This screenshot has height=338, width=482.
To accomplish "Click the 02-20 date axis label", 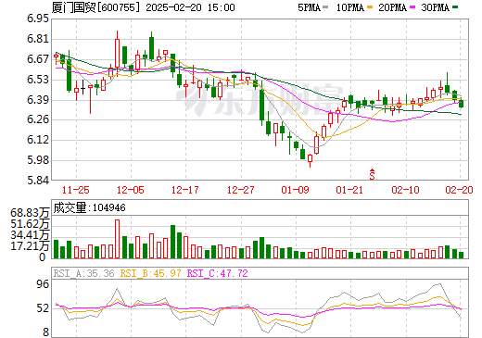I will tap(459, 190).
